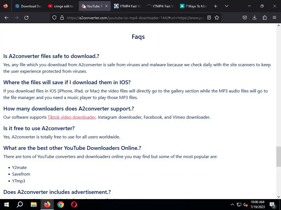281x210 pixels.
Task: Click 'Does A2converter includes advertisement.?' heading
Action: [x=57, y=192]
